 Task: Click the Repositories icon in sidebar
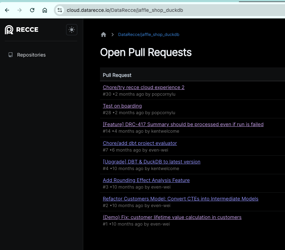click(10, 55)
